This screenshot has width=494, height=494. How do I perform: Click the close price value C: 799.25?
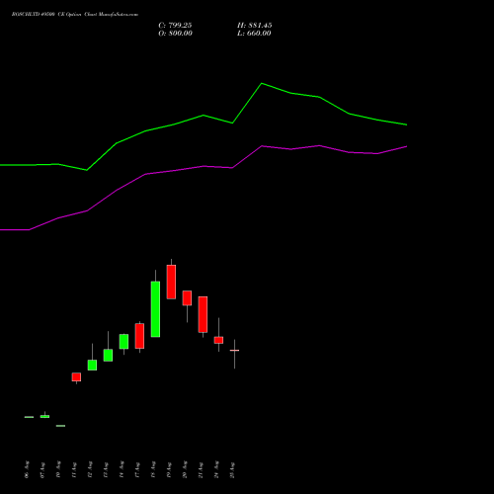coord(175,26)
